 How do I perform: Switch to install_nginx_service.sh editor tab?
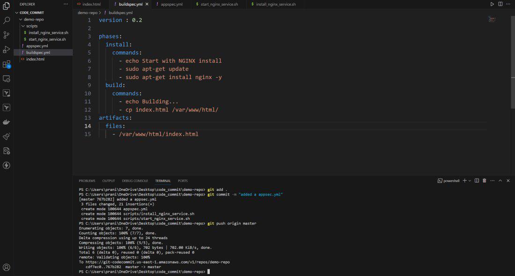[276, 4]
